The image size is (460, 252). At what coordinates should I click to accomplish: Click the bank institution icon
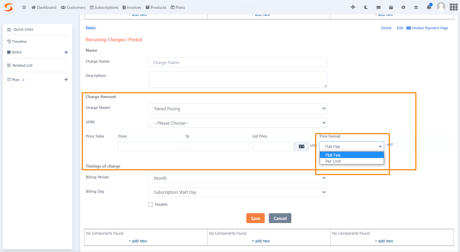tap(416, 7)
